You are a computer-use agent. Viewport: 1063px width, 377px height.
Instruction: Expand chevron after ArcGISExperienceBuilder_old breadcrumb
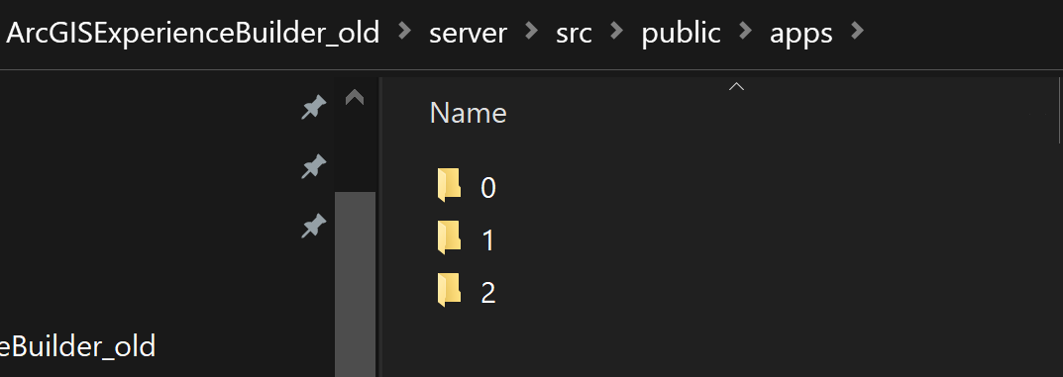(x=405, y=31)
